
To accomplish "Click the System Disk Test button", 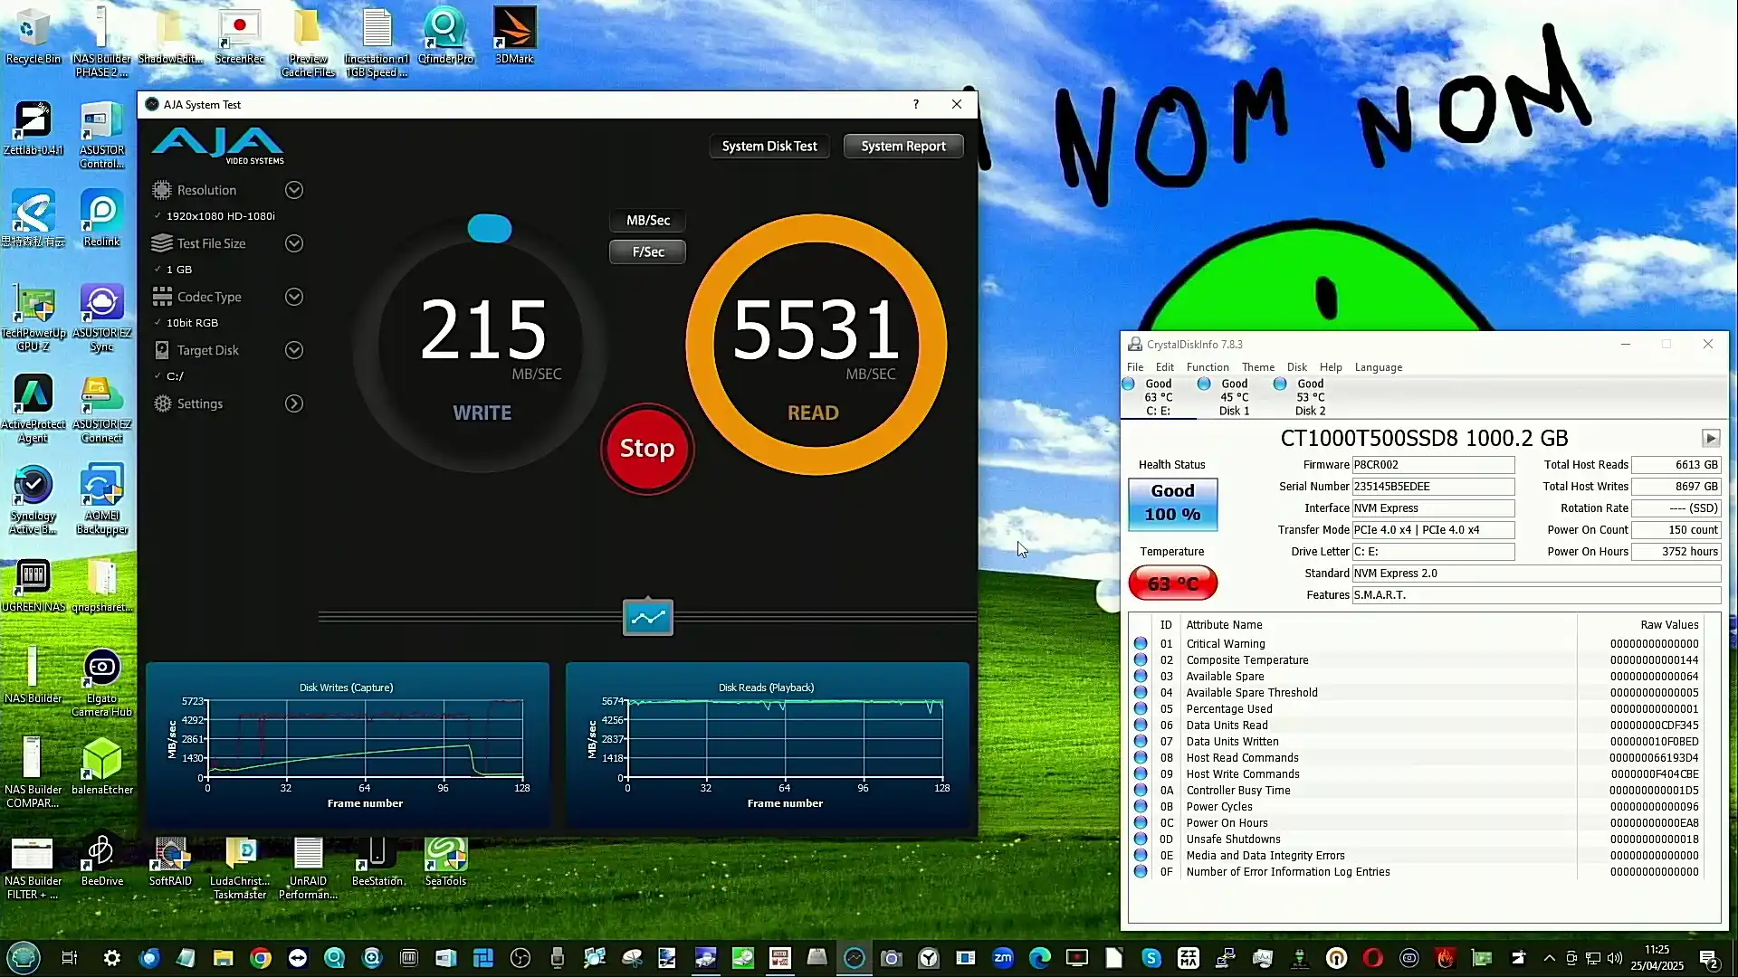I will (x=769, y=147).
